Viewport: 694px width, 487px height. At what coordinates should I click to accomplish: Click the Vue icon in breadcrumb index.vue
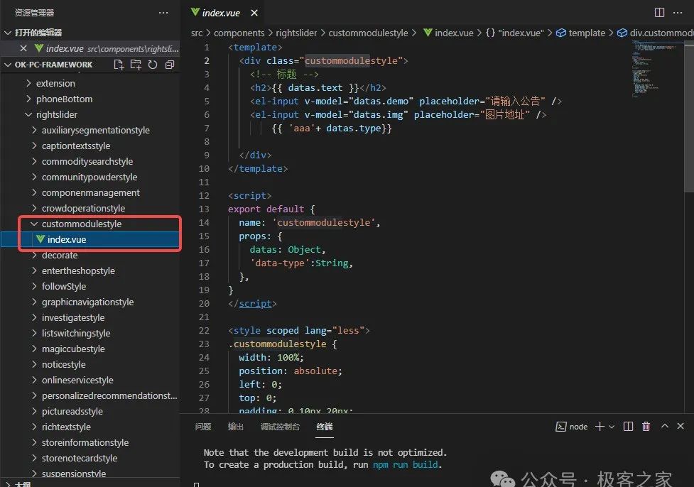428,33
